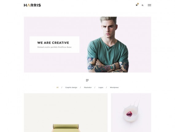Click the search magnifier icon

click(x=142, y=5)
